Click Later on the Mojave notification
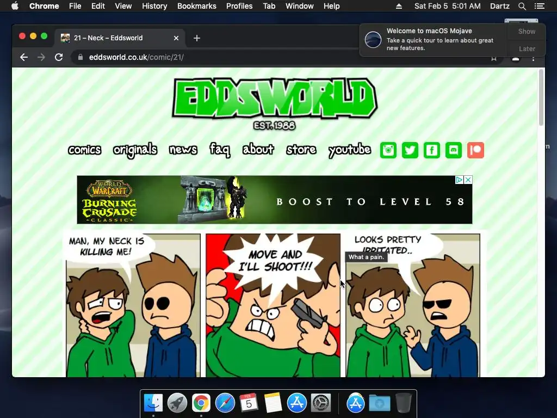Image resolution: width=557 pixels, height=418 pixels. click(x=527, y=48)
